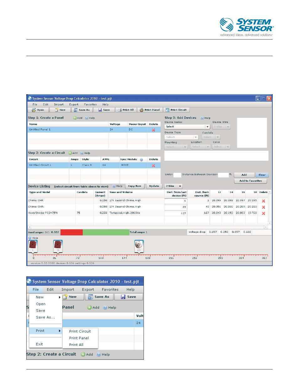
Task: Open Help for Step 2: Create a Circuit in the full window
Action: pos(82,153)
